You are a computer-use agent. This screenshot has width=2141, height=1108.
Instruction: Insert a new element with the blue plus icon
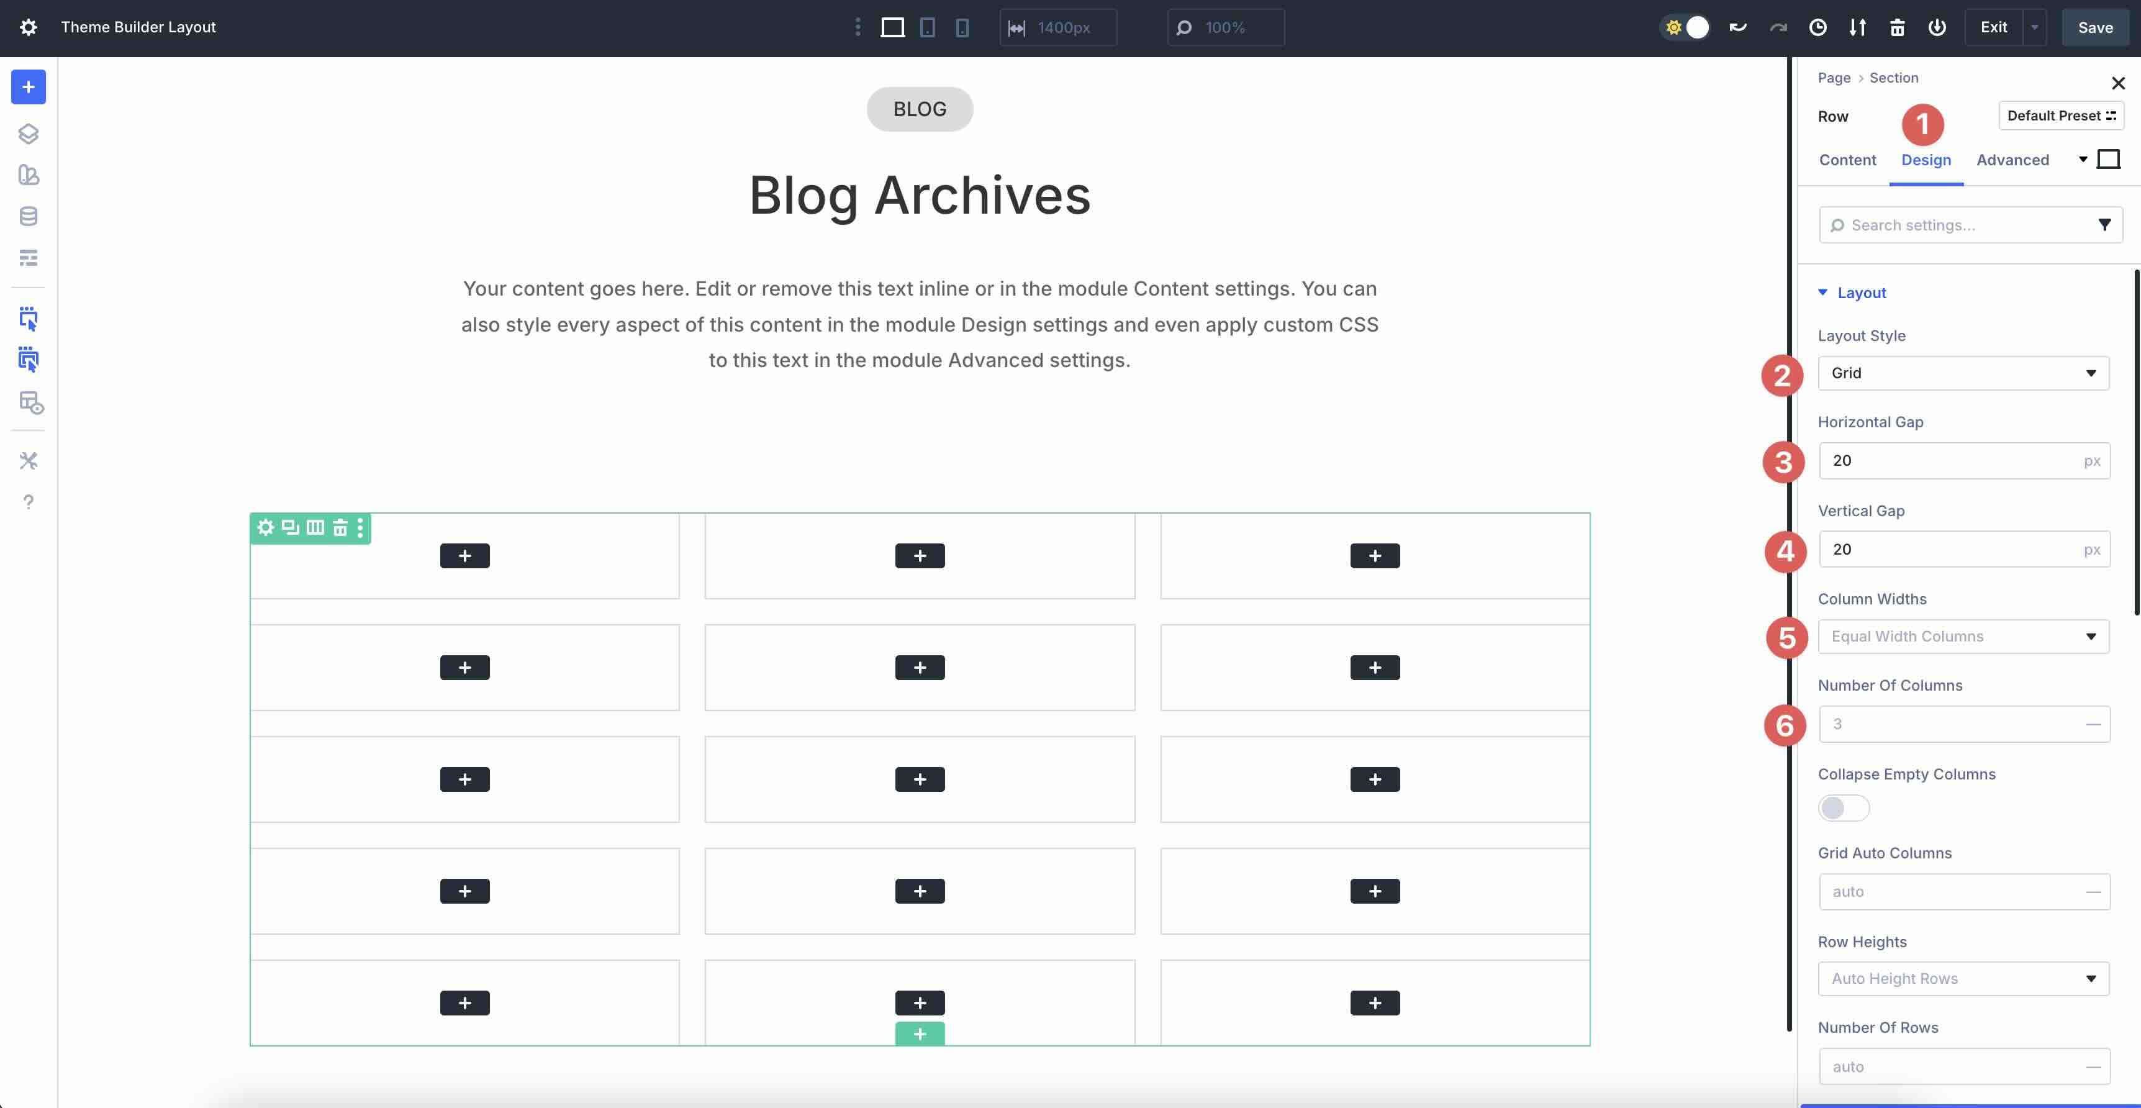[x=29, y=86]
